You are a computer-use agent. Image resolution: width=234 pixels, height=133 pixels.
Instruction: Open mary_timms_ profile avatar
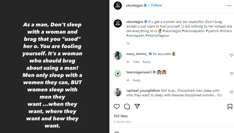click(117, 55)
